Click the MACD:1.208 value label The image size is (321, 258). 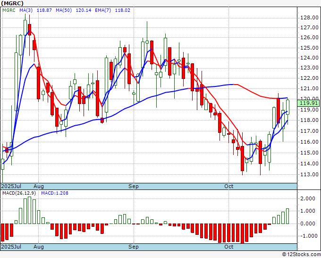(55, 193)
